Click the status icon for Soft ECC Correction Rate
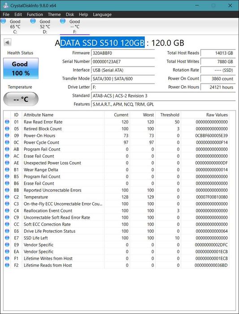Image resolution: width=239 pixels, height=314 pixels. 7,224
